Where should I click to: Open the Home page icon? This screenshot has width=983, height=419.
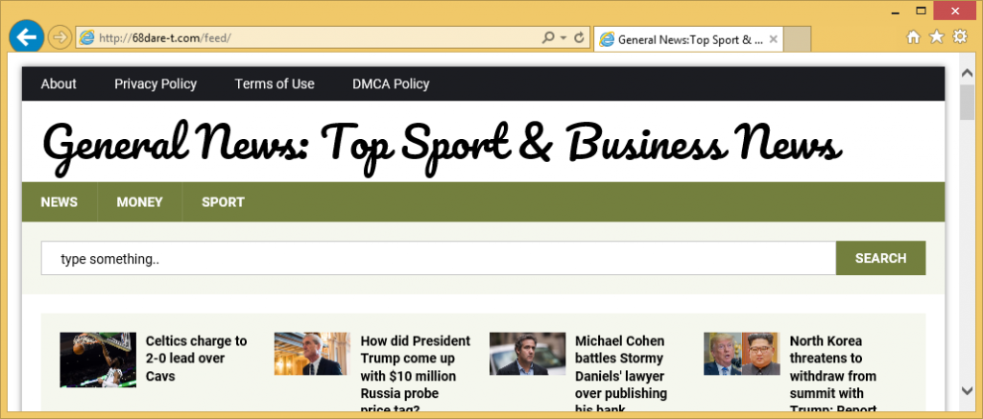(915, 37)
